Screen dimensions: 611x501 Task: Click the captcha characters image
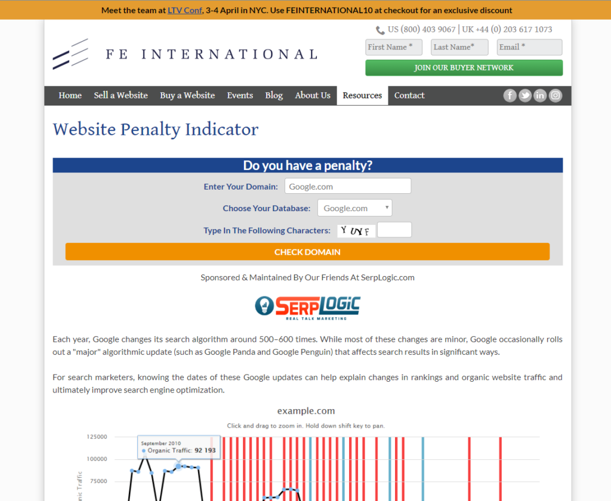pos(356,231)
